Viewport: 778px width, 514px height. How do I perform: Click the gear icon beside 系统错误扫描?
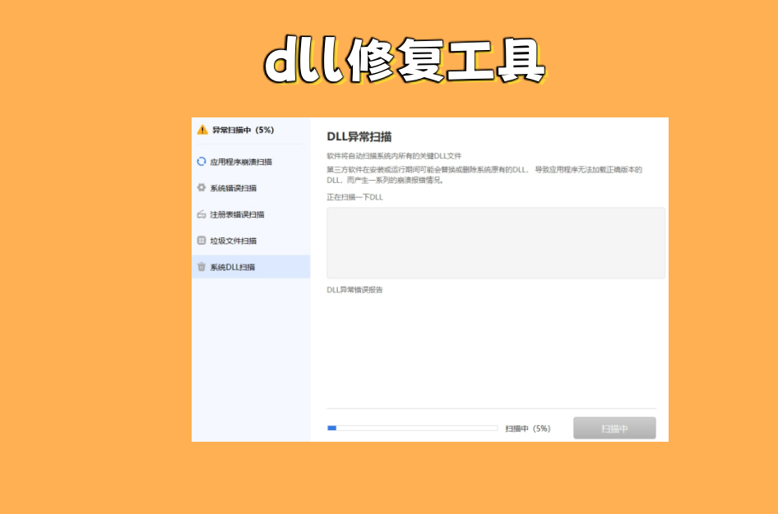click(201, 188)
